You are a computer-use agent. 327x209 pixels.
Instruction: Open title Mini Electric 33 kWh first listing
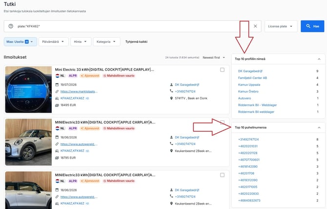point(104,70)
